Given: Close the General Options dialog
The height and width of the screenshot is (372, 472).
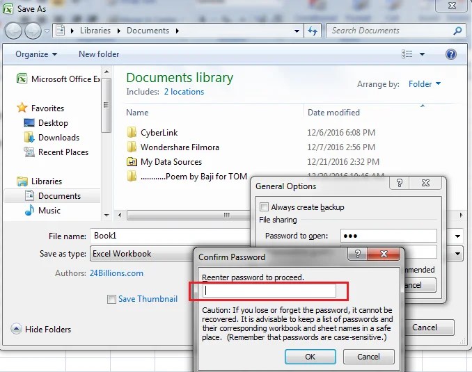Looking at the screenshot, I should [425, 183].
